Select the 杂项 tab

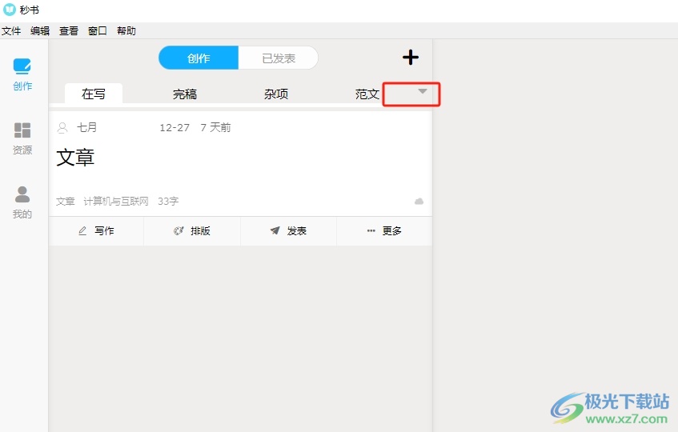pos(276,94)
